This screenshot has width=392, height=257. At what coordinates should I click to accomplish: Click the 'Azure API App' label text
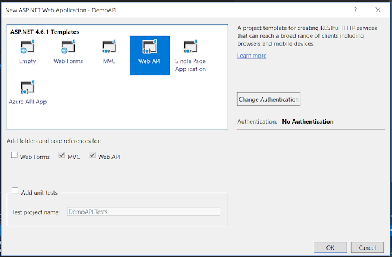pyautogui.click(x=28, y=102)
